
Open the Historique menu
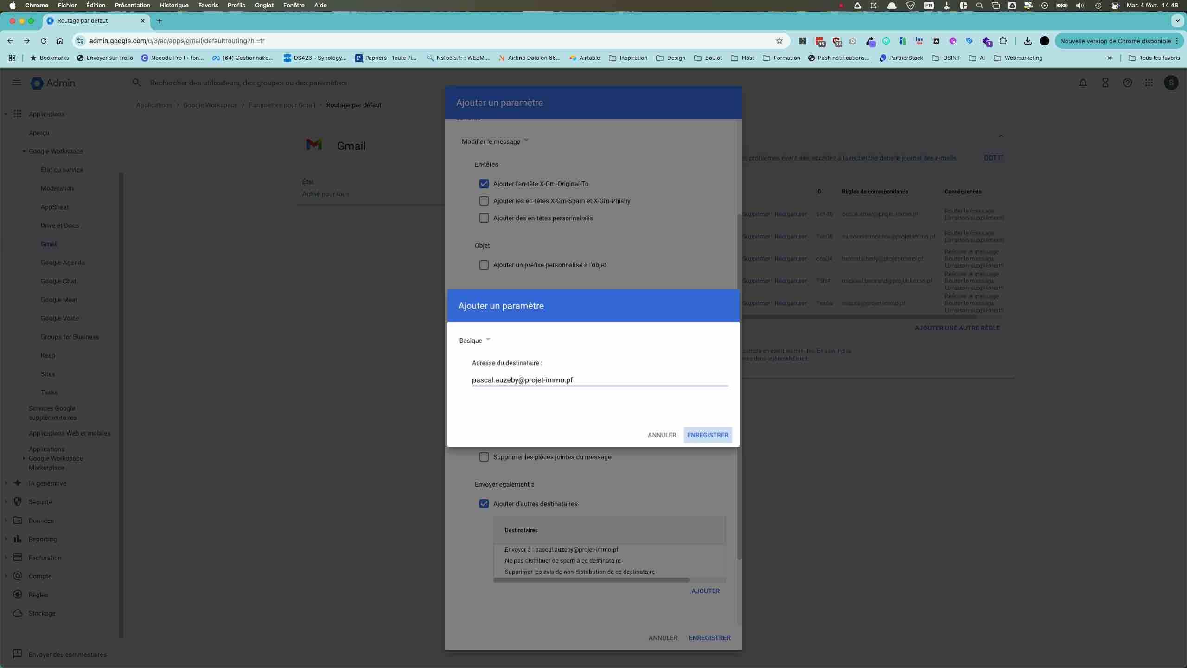coord(174,6)
